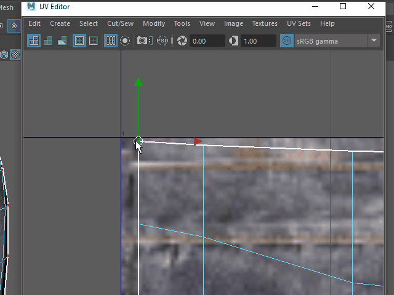Enable UV distortion display icon
The height and width of the screenshot is (295, 394).
pos(62,41)
